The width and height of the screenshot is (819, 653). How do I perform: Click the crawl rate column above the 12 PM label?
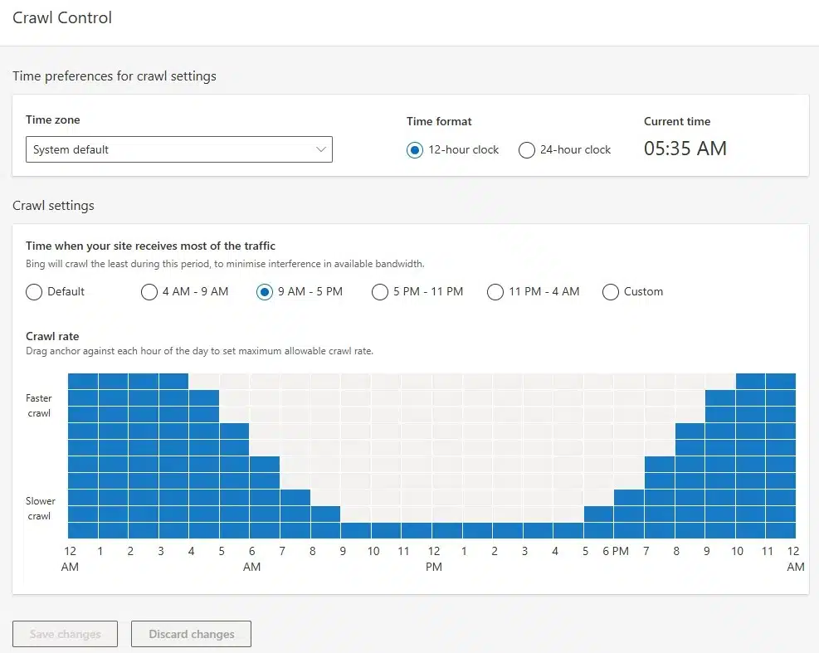pyautogui.click(x=447, y=456)
